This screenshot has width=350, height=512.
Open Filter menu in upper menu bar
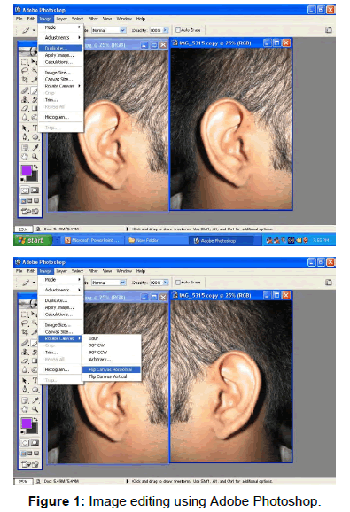pyautogui.click(x=93, y=19)
